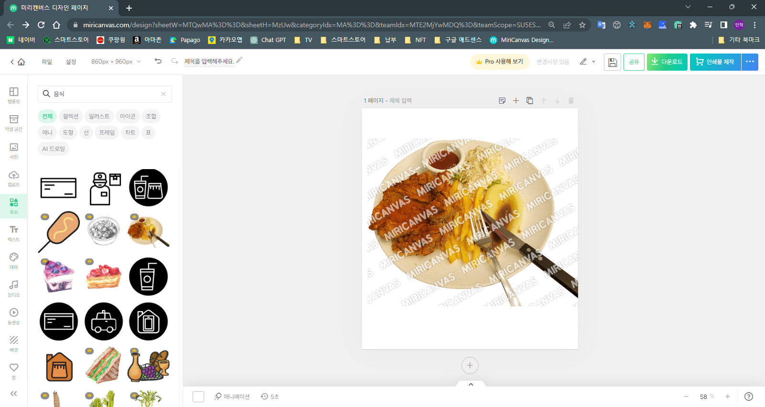
Task: Add page memo via note icon
Action: click(502, 100)
